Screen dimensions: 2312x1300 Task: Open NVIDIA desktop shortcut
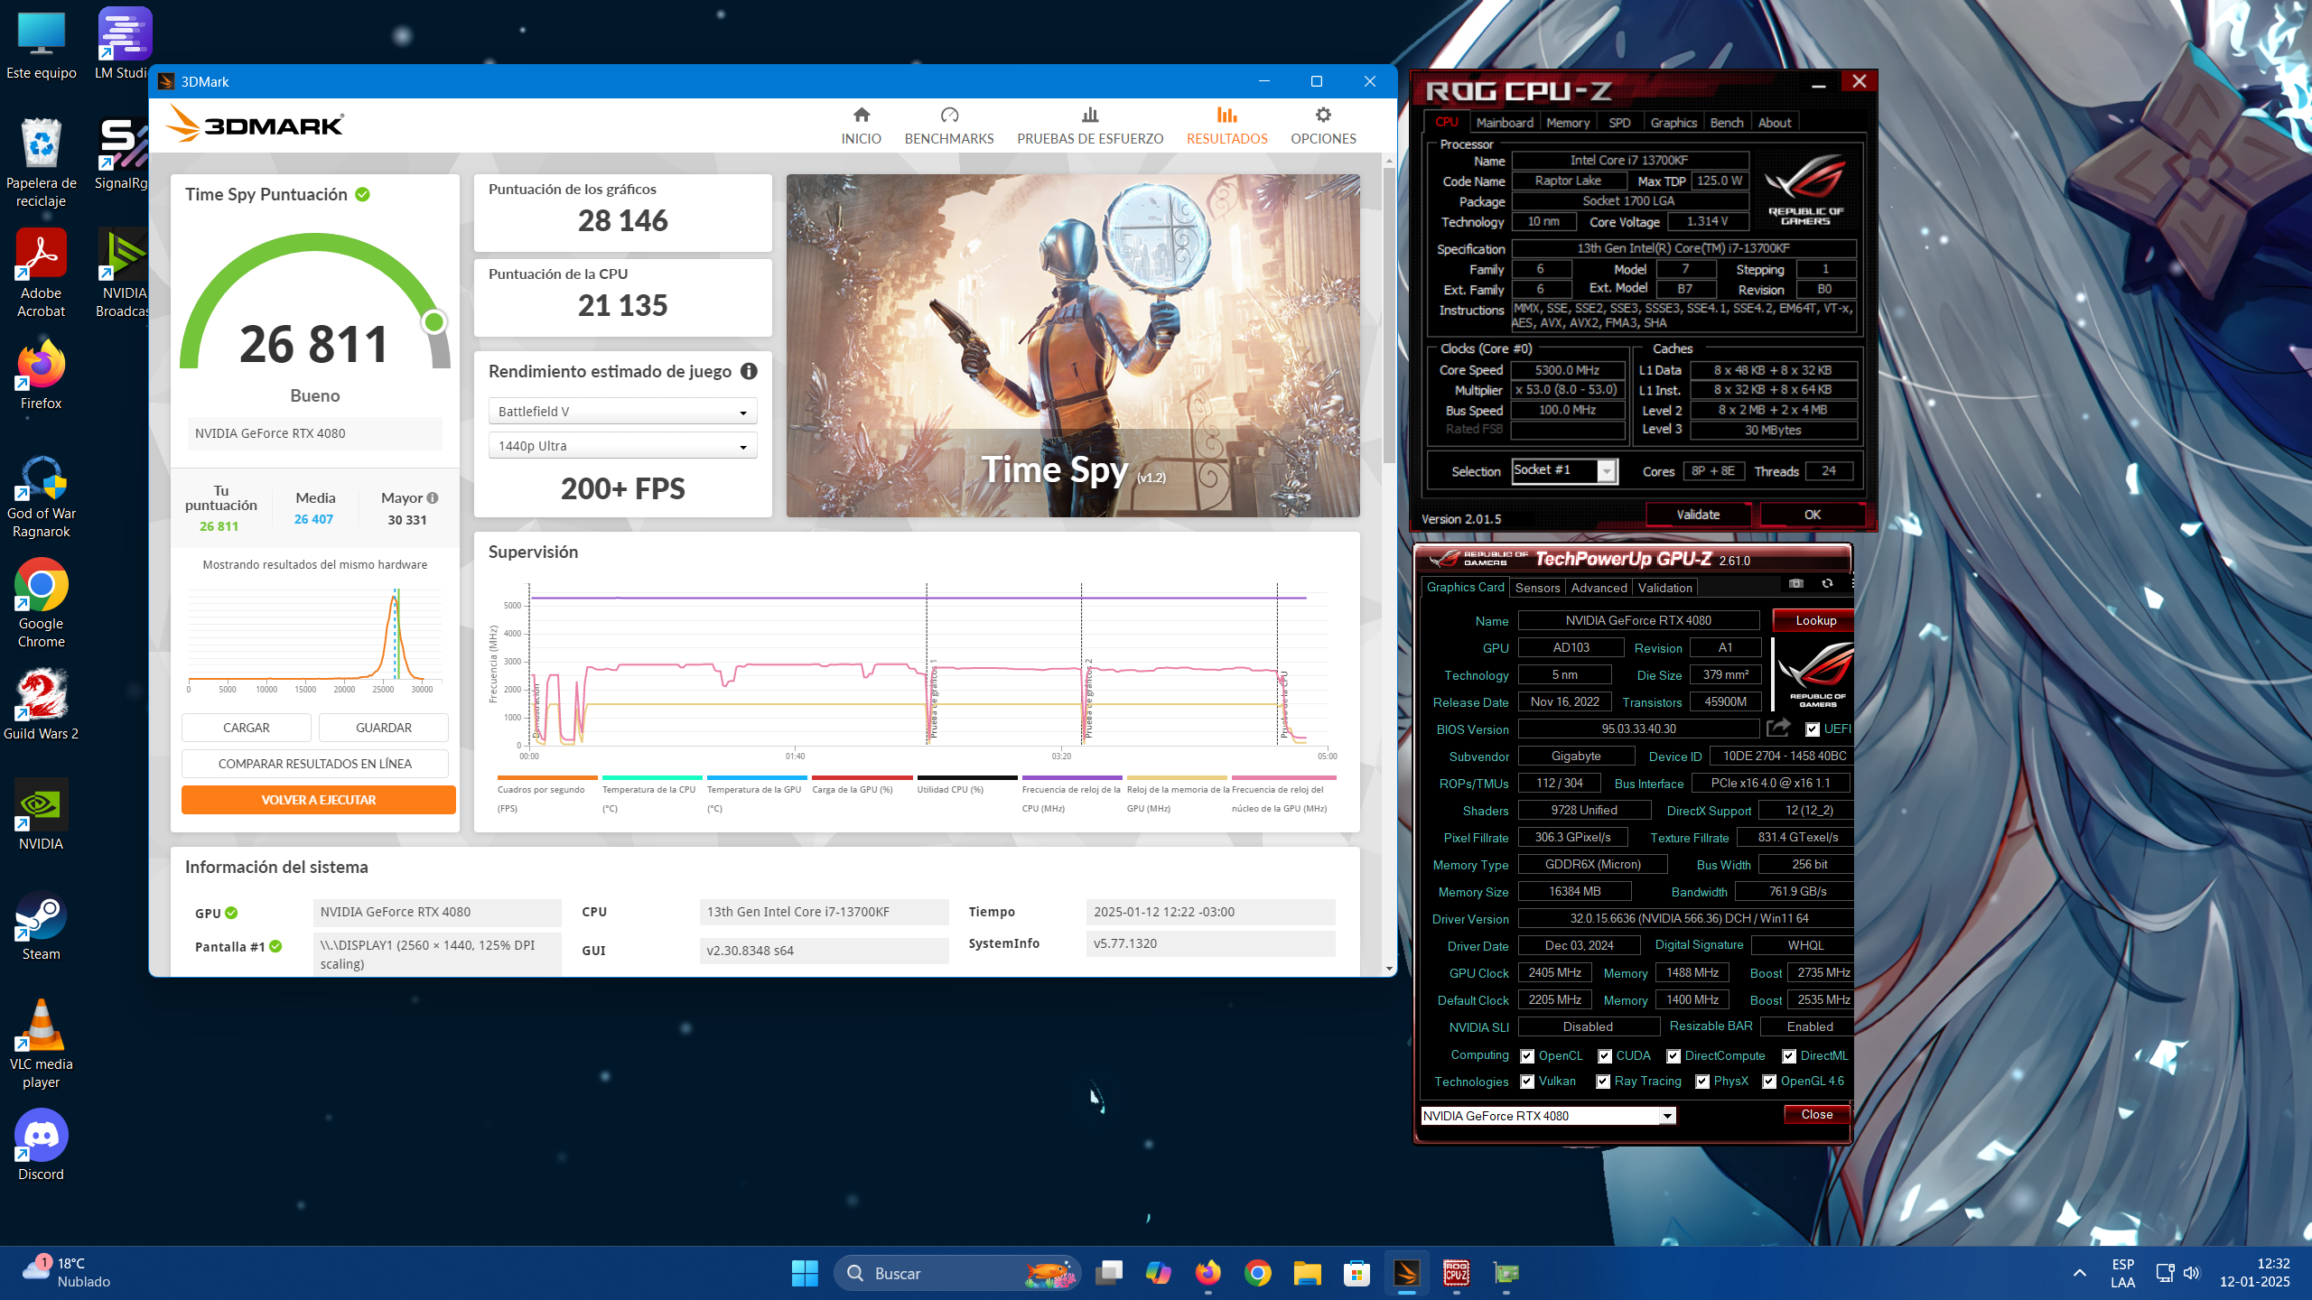(x=42, y=815)
